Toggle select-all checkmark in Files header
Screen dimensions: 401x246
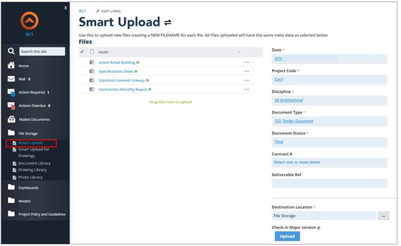point(82,52)
